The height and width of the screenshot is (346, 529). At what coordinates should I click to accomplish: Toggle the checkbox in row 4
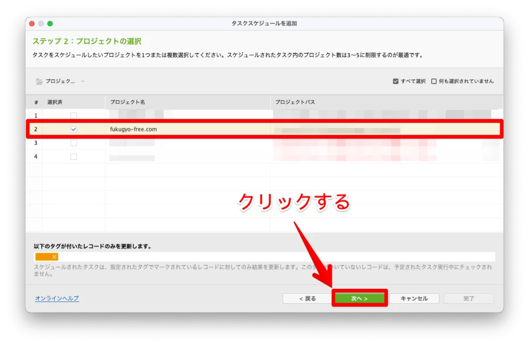point(73,156)
